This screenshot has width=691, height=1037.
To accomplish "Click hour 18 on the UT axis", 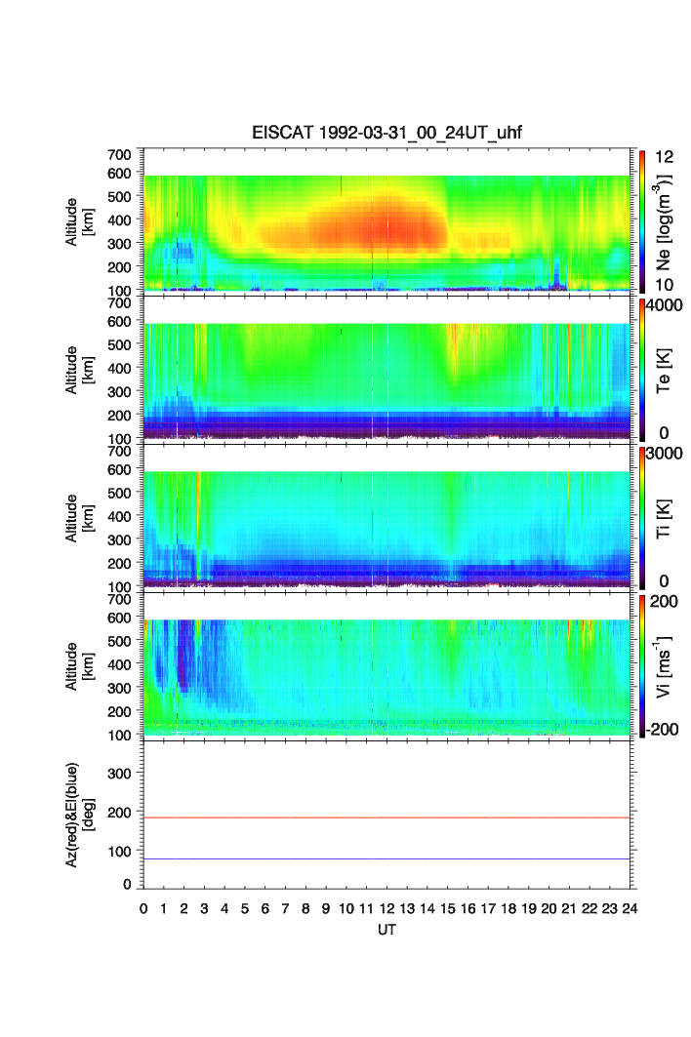I will pyautogui.click(x=508, y=908).
